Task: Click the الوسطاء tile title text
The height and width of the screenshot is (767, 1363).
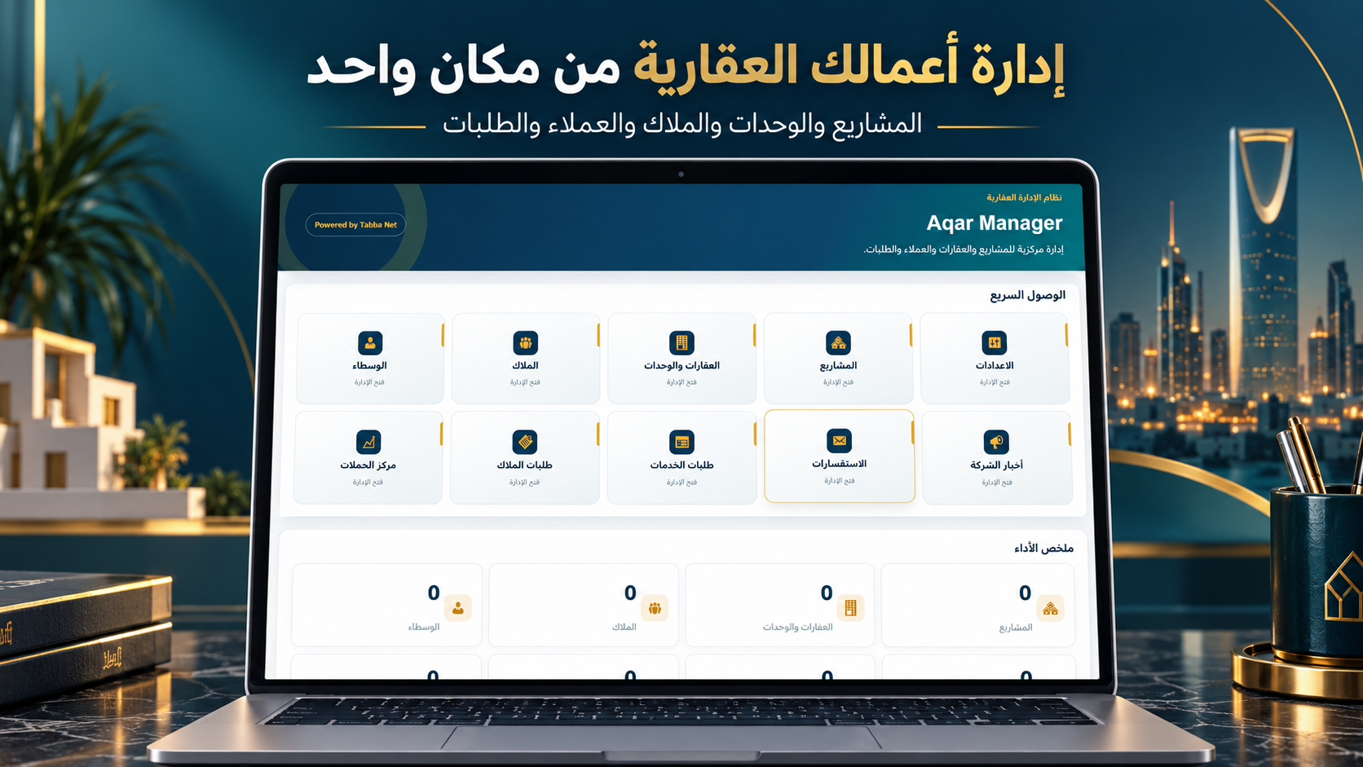Action: [369, 366]
